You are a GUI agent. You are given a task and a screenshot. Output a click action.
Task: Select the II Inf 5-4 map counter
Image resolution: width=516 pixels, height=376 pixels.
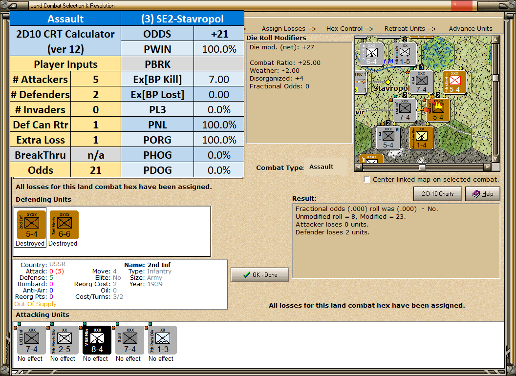[388, 138]
